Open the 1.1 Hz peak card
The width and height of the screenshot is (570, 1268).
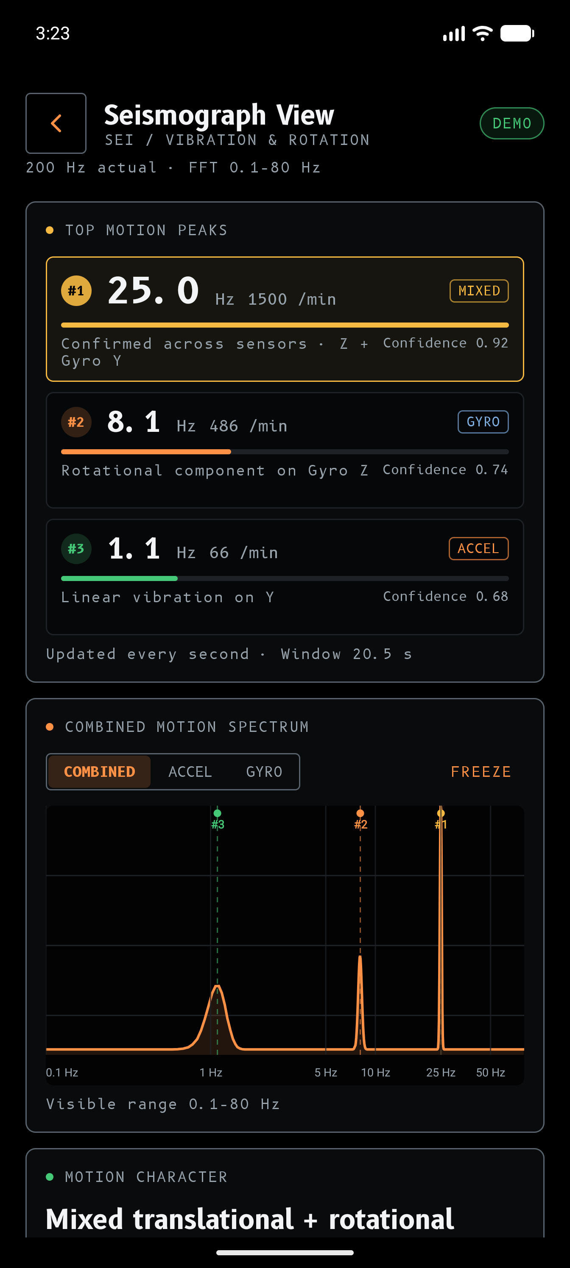[285, 577]
